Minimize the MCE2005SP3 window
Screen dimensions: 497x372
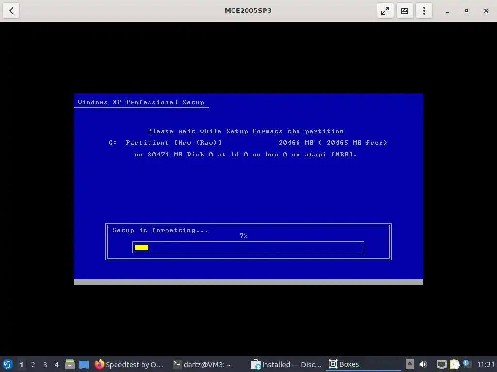click(x=447, y=11)
